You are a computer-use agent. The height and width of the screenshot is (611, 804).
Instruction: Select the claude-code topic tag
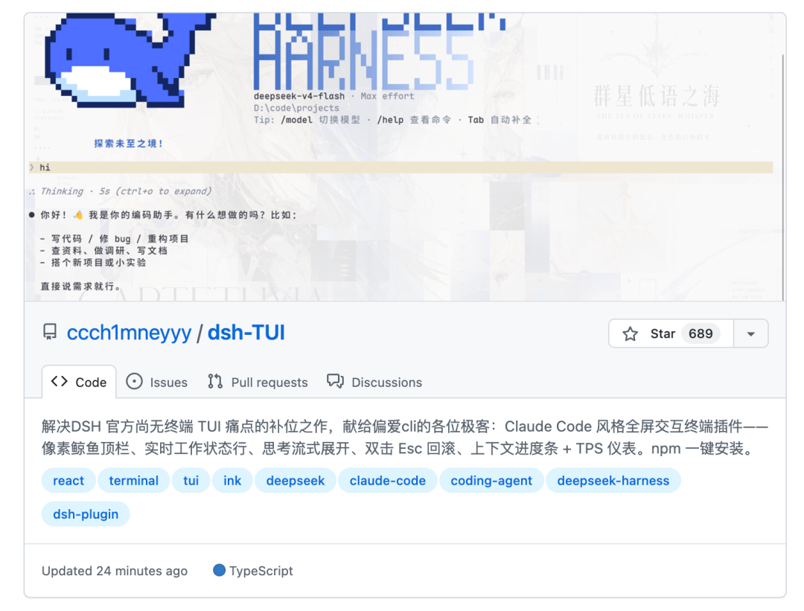pos(388,480)
